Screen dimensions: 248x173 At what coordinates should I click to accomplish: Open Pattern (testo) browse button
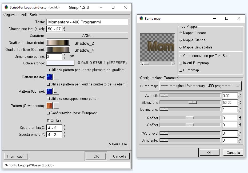point(56,77)
